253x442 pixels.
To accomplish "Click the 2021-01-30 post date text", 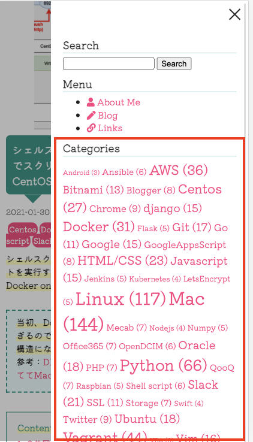I will click(28, 212).
